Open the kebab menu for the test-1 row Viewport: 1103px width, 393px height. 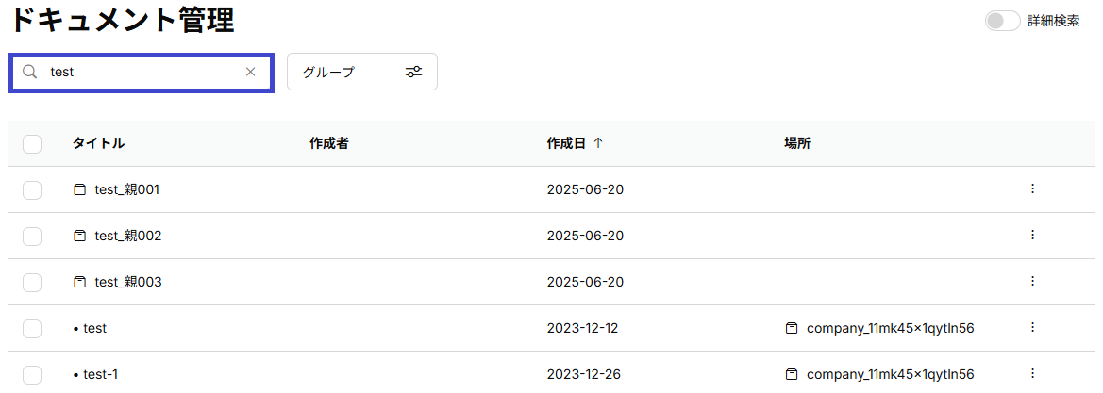tap(1032, 373)
